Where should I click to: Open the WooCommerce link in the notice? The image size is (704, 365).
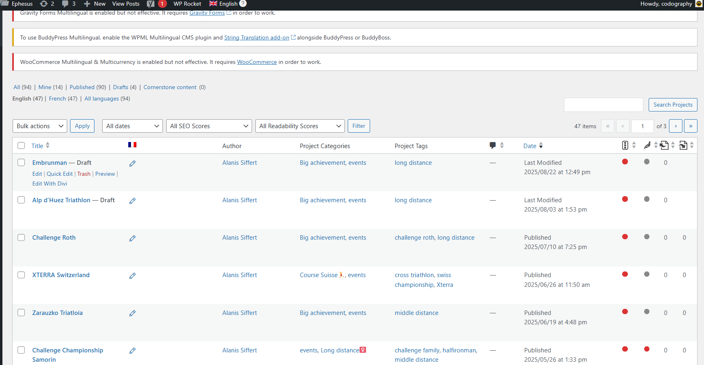(x=257, y=62)
